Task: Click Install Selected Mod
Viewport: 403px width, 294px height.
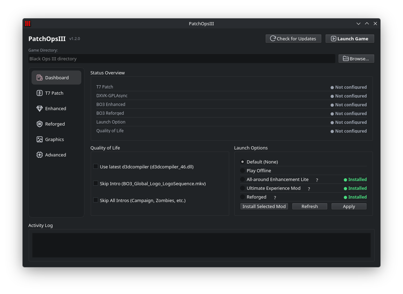Action: tap(264, 206)
